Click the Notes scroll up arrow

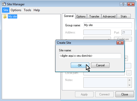pos(130,80)
